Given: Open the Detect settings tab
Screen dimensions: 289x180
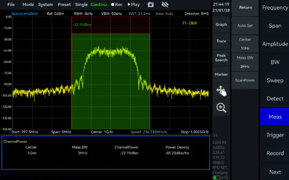Looking at the screenshot, I should (275, 99).
